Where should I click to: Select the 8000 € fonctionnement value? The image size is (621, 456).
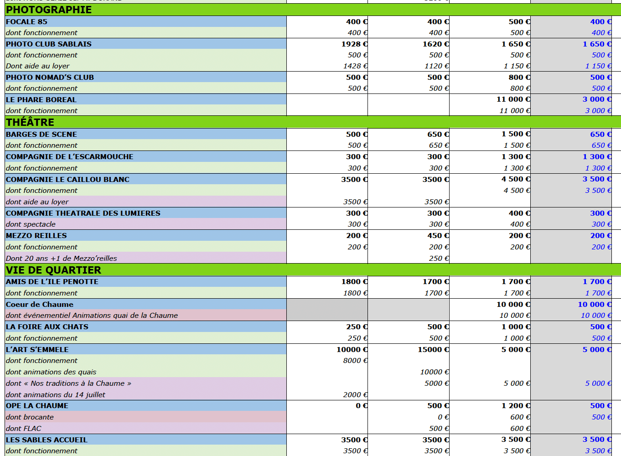tap(355, 360)
